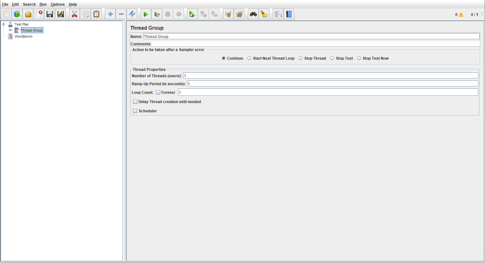Image resolution: width=485 pixels, height=263 pixels.
Task: Select the Stop Thread radio button
Action: coord(301,58)
